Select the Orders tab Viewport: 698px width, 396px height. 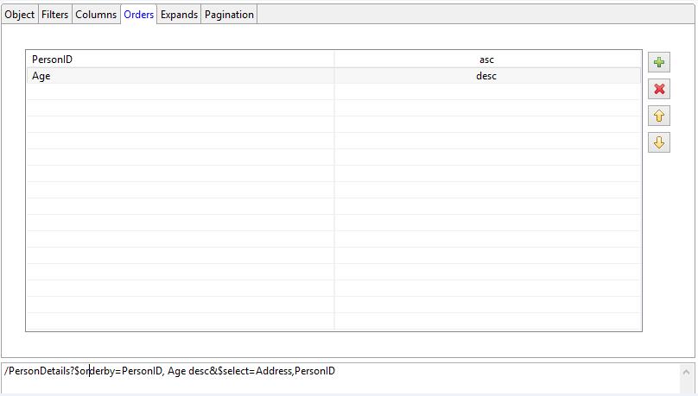tap(138, 15)
